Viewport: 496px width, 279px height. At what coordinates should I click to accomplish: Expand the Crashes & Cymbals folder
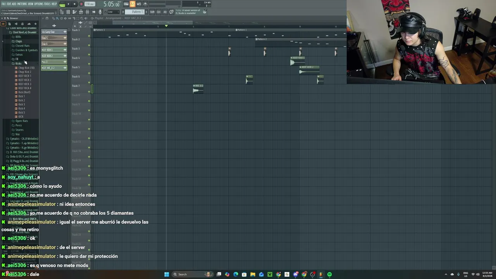click(26, 50)
